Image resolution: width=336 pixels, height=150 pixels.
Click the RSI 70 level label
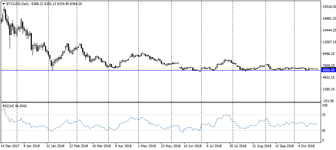(325, 115)
